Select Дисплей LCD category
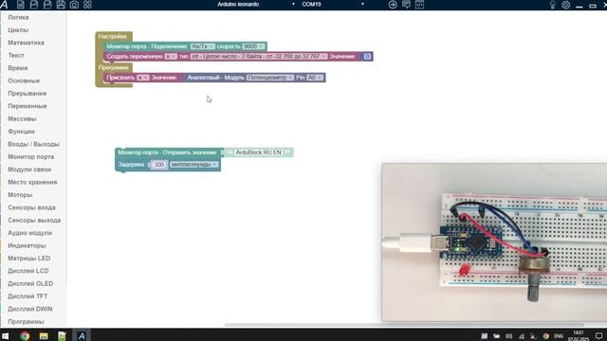The image size is (607, 341). tap(28, 271)
